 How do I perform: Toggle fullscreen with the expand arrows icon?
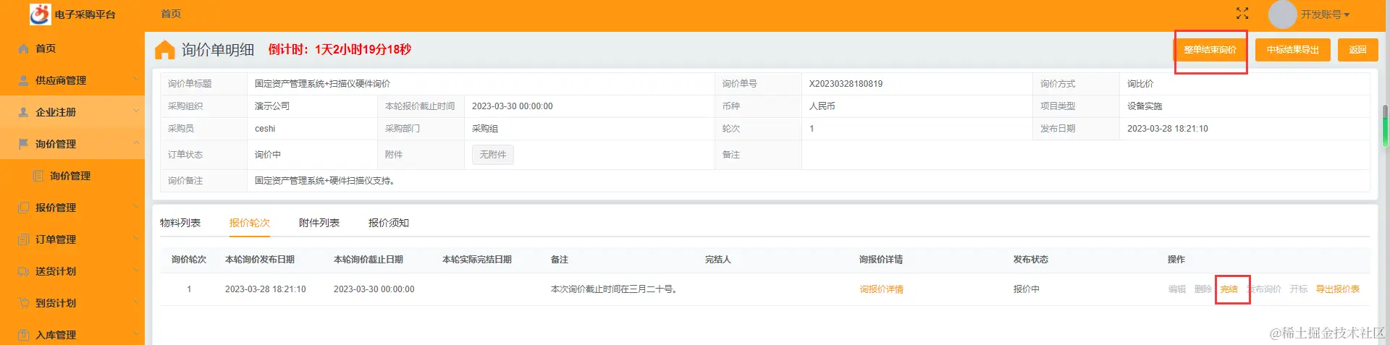pyautogui.click(x=1242, y=14)
